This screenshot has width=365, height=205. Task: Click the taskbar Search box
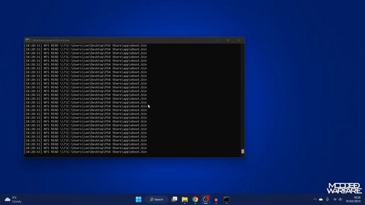[x=157, y=199]
